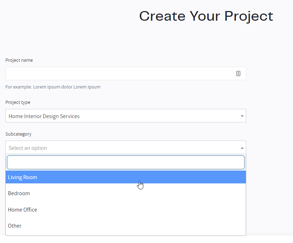Click the 'Project name' field label
The height and width of the screenshot is (243, 293).
pyautogui.click(x=19, y=60)
